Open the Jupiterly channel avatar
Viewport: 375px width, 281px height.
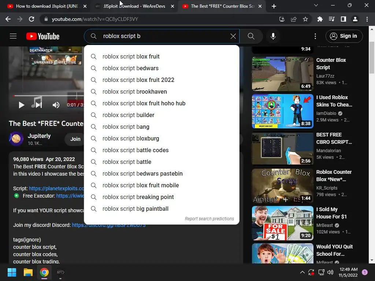click(16, 139)
